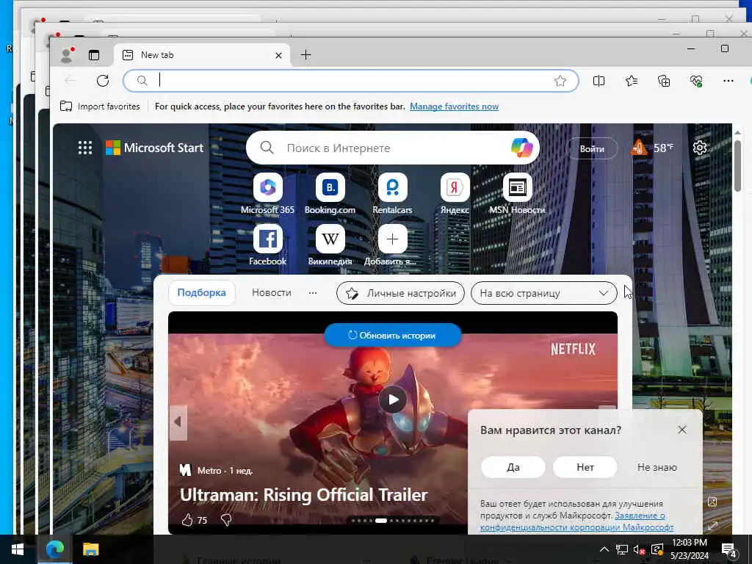Like the story with thumbs up
This screenshot has height=564, width=752.
187,520
